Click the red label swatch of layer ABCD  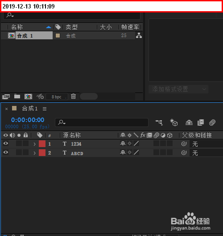(42, 153)
